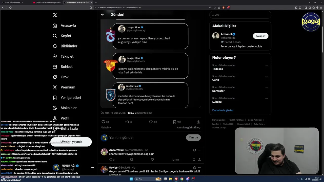Image resolution: width=324 pixels, height=182 pixels.
Task: Open a new browser tab
Action: 96,3
